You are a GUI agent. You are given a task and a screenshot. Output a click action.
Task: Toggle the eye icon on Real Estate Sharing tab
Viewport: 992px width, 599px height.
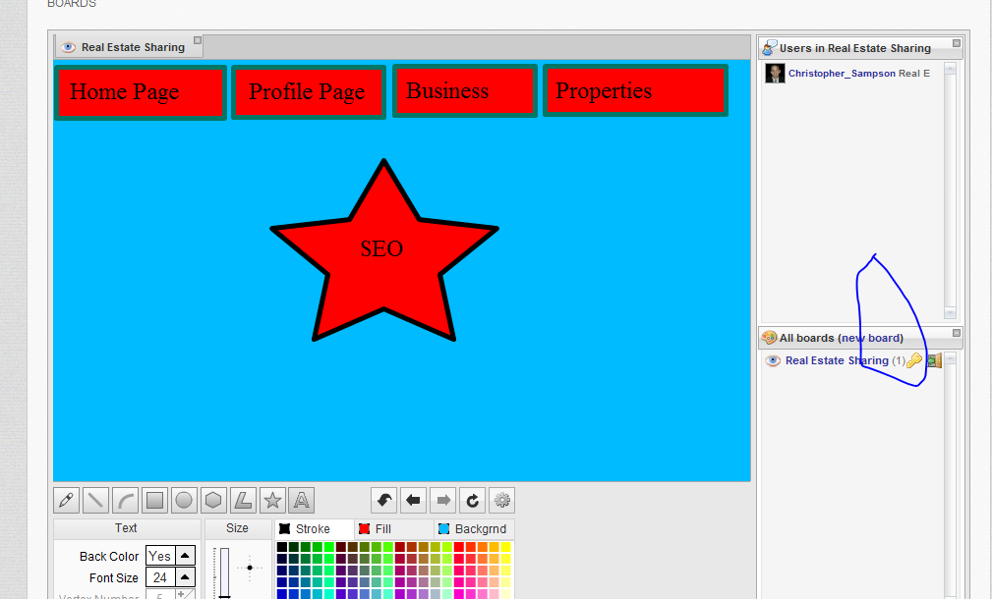point(68,47)
